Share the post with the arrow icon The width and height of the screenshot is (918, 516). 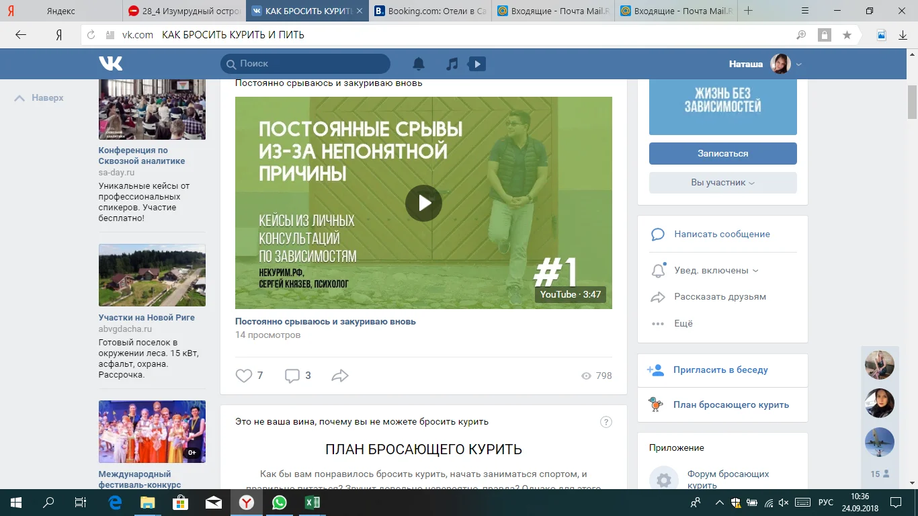point(340,376)
